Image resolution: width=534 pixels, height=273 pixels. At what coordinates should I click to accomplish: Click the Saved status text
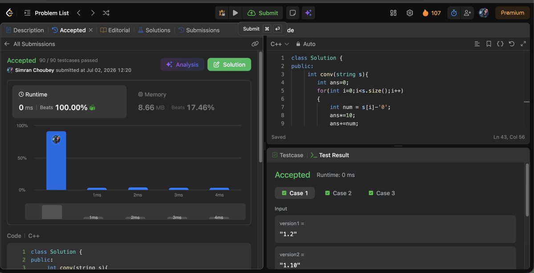279,137
